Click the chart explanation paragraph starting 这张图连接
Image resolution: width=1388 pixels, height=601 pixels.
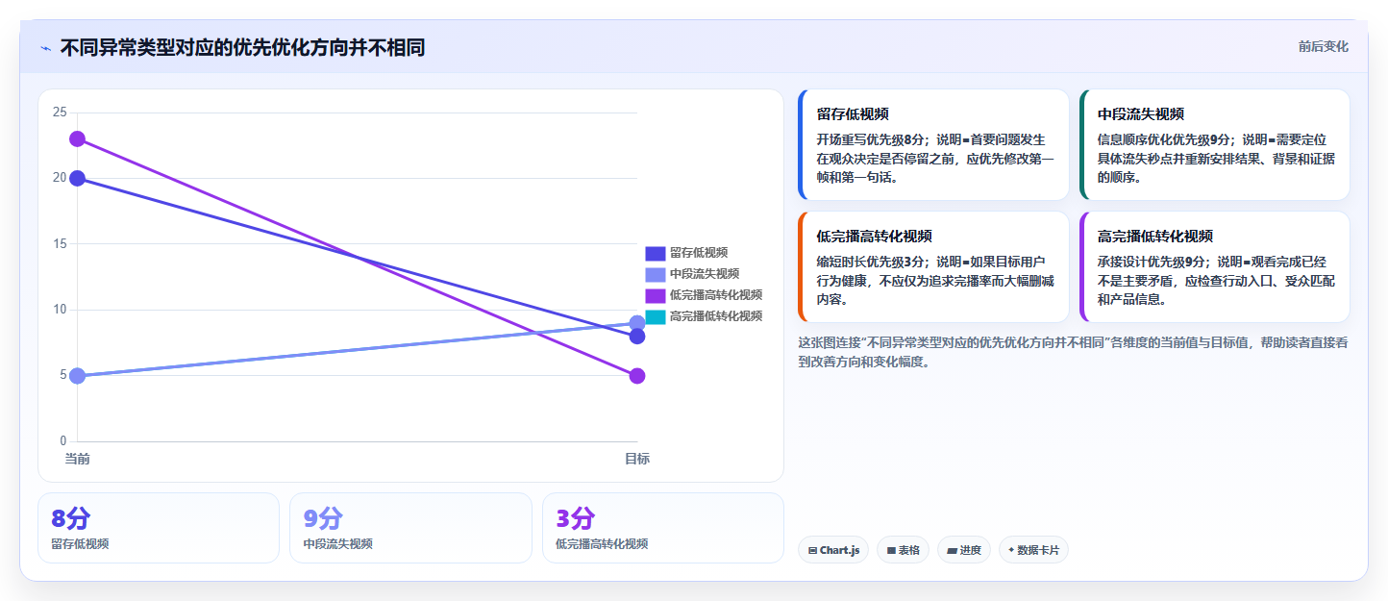point(1073,352)
